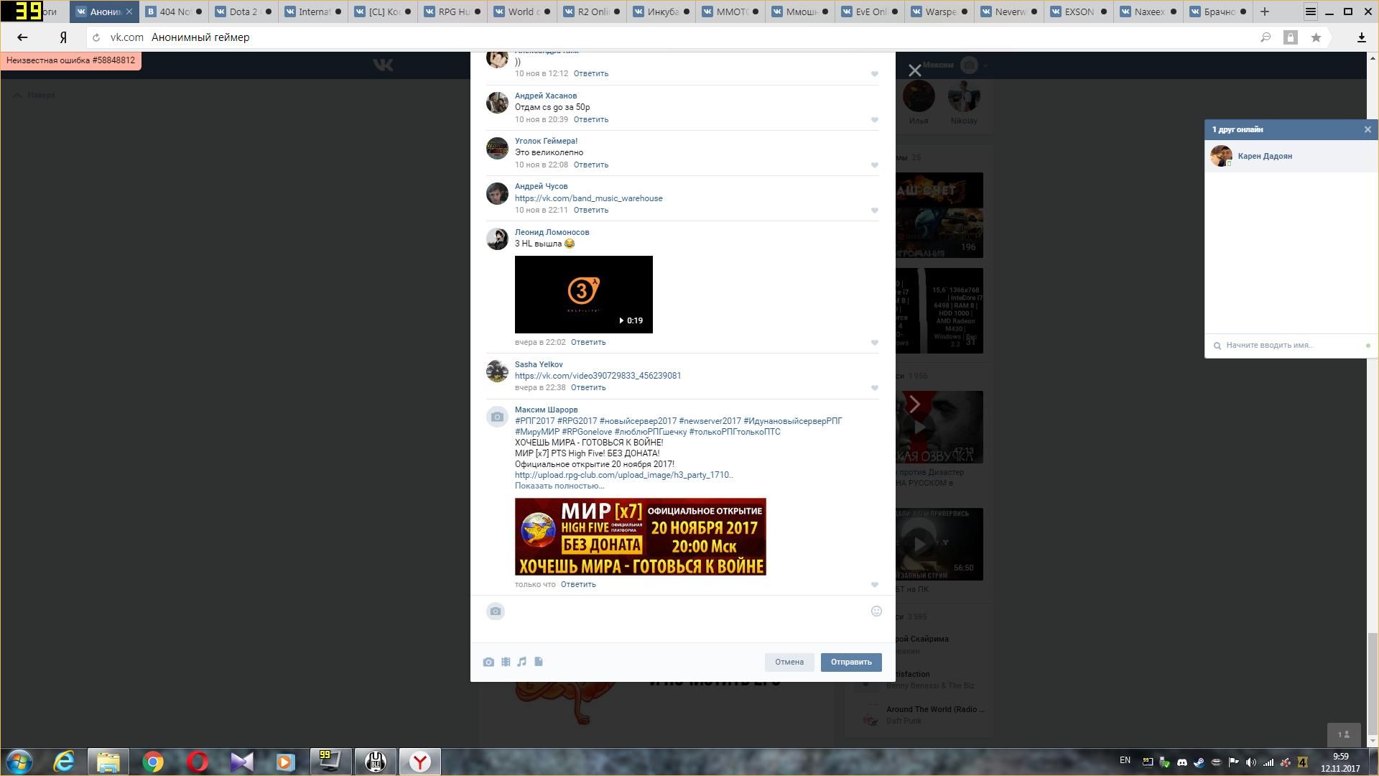
Task: Expand full text via Показать полностью
Action: [x=559, y=486]
